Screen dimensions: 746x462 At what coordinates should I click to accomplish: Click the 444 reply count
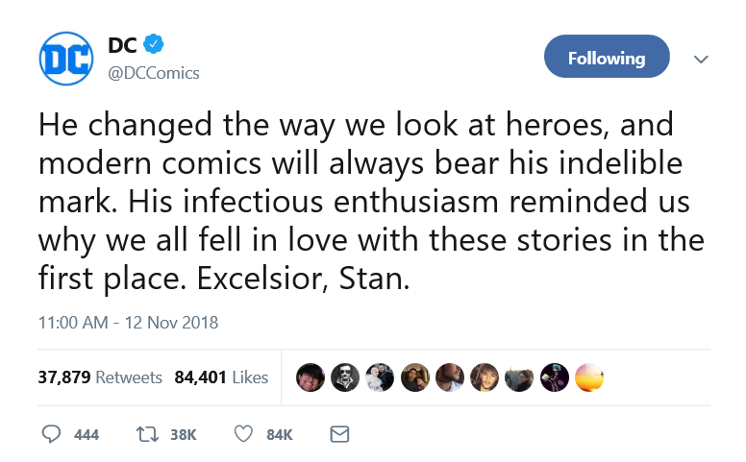pos(87,434)
